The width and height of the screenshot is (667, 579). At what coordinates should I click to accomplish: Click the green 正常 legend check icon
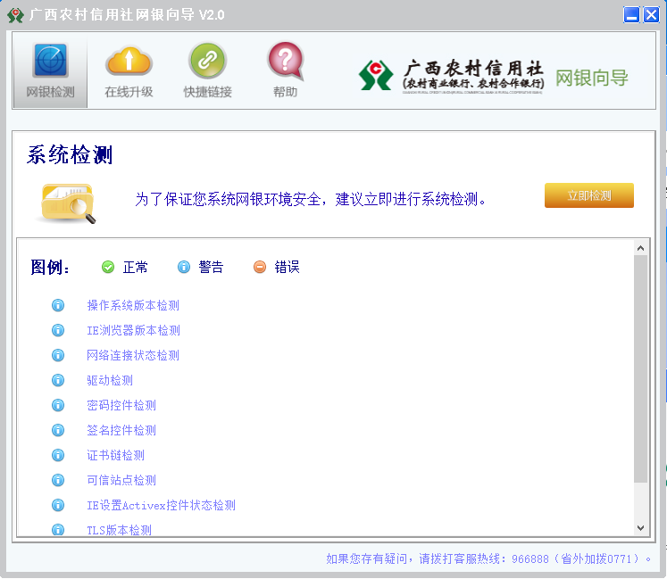108,267
